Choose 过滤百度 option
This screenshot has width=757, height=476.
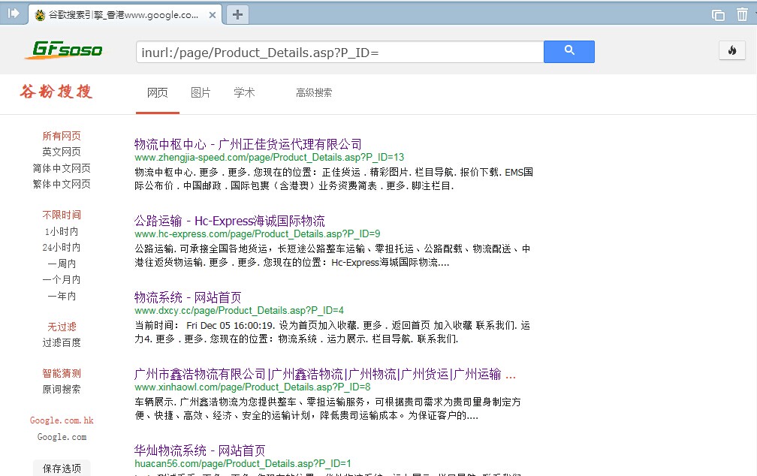[x=62, y=343]
